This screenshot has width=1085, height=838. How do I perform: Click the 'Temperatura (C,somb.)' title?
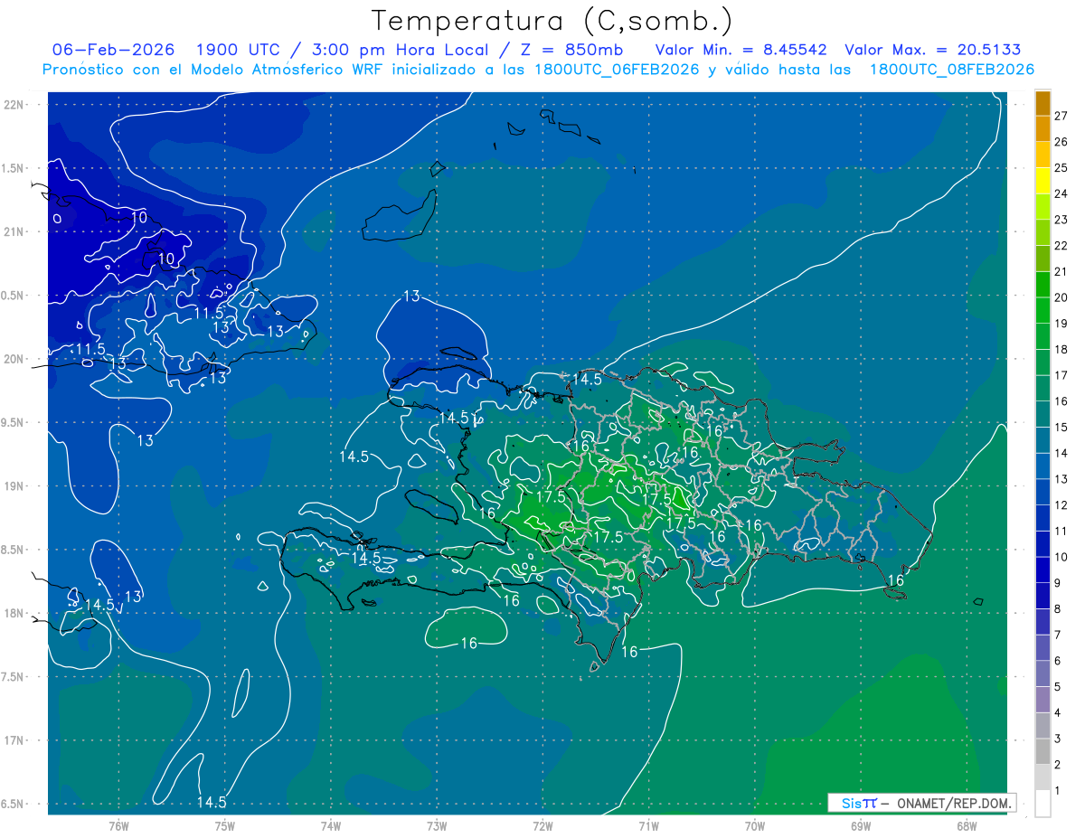coord(552,20)
